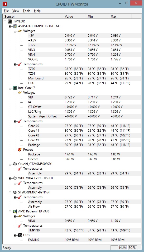Collapse the Crucial_CT240M500SSD1 node

(10, 164)
